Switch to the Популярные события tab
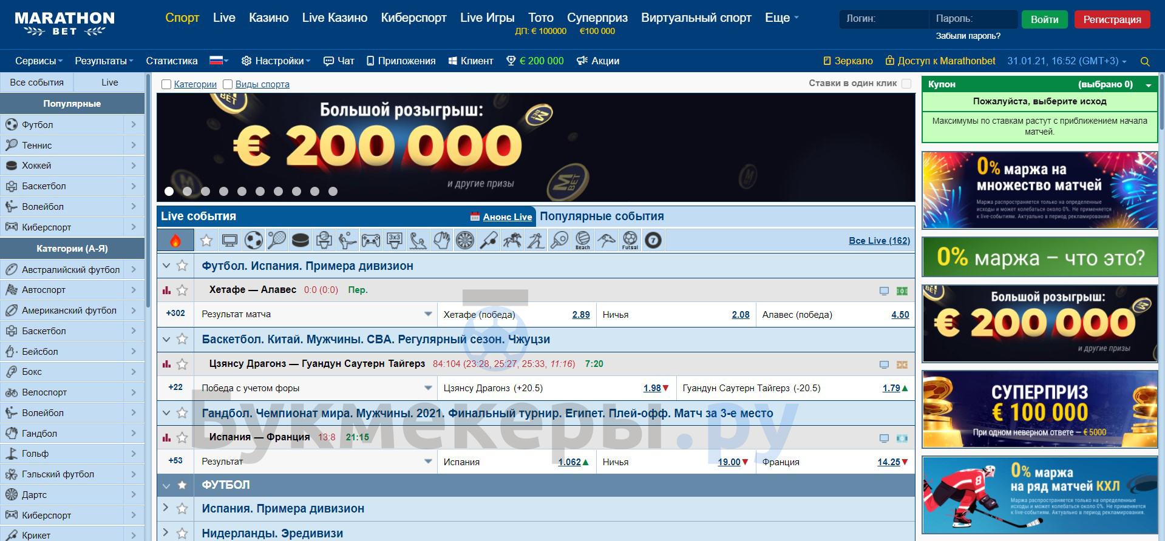The height and width of the screenshot is (541, 1165). tap(602, 217)
